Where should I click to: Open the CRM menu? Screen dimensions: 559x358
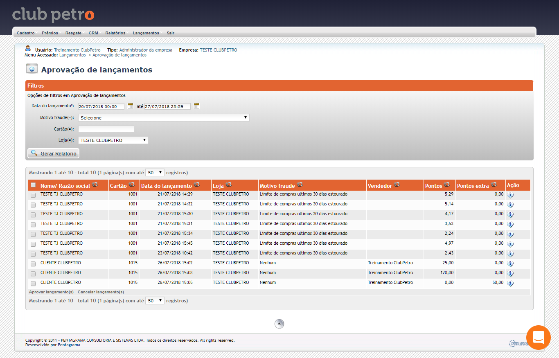[93, 33]
